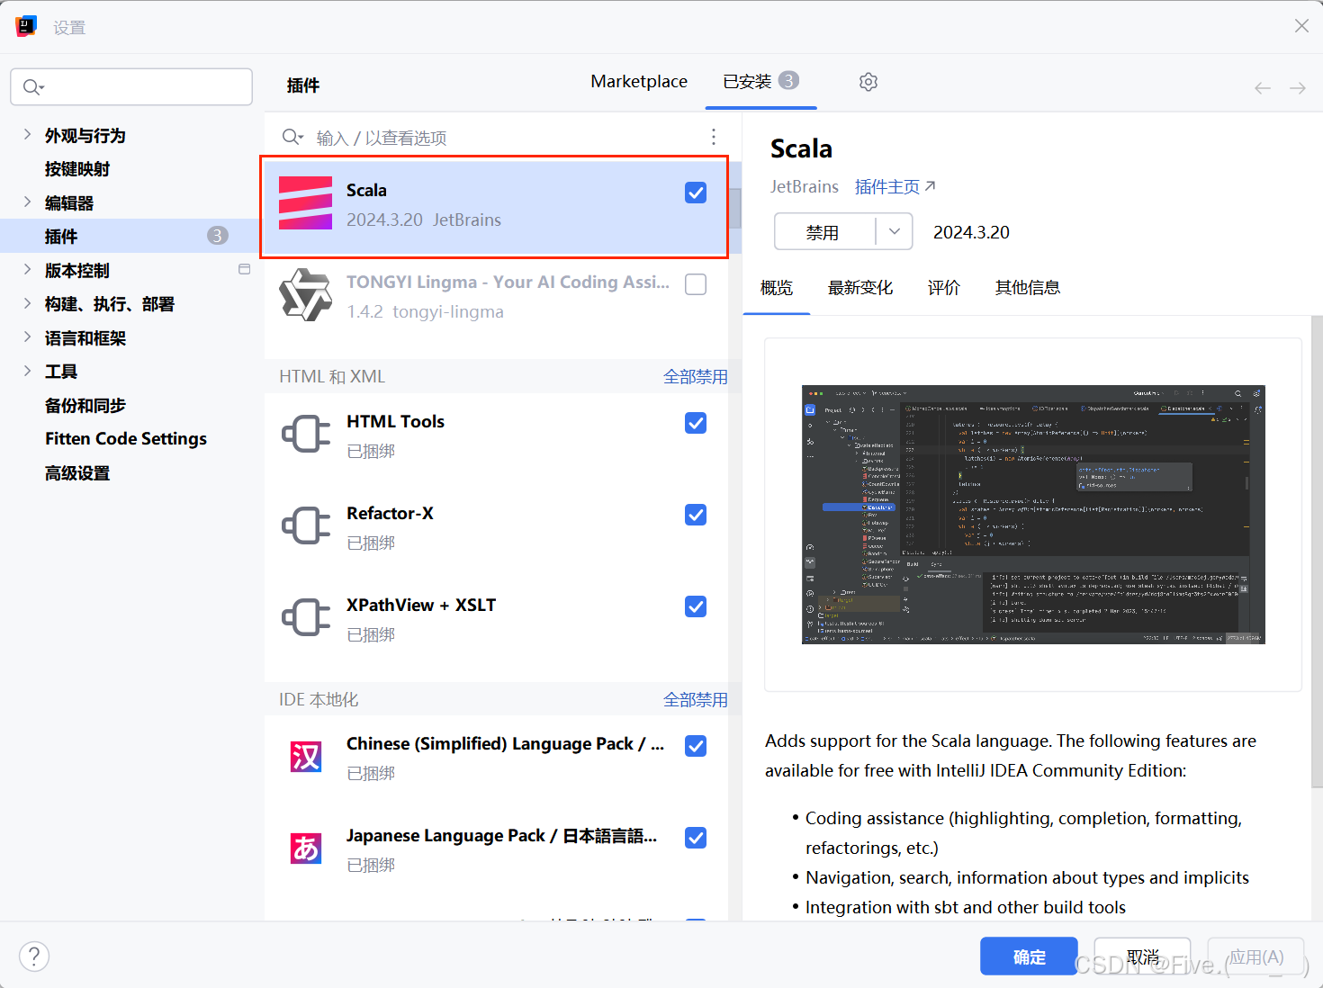Click the JetBrains vendor name in details
This screenshot has height=988, width=1323.
[x=805, y=186]
